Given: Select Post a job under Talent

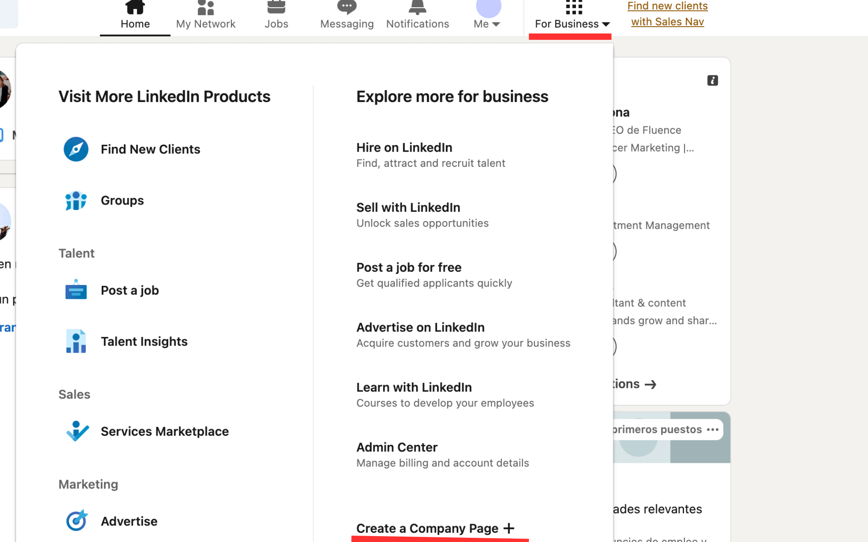Looking at the screenshot, I should (x=130, y=290).
